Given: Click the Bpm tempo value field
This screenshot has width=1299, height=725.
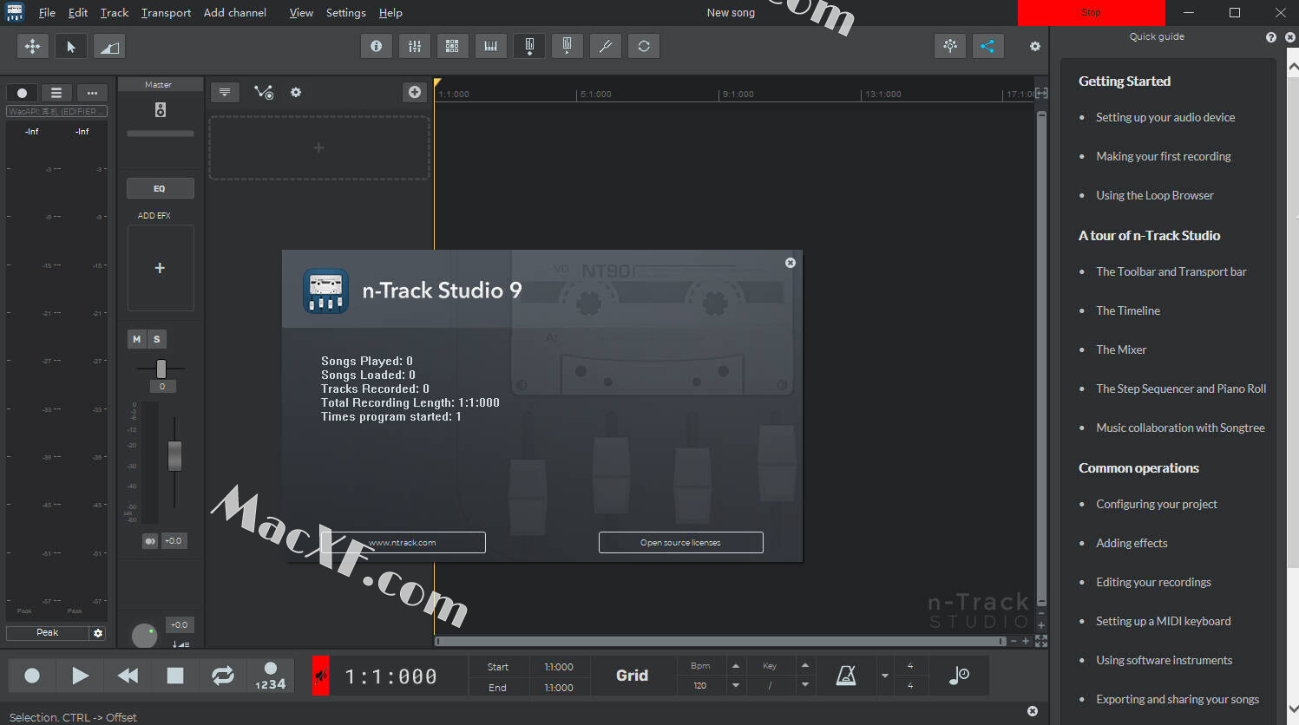Looking at the screenshot, I should click(x=700, y=685).
